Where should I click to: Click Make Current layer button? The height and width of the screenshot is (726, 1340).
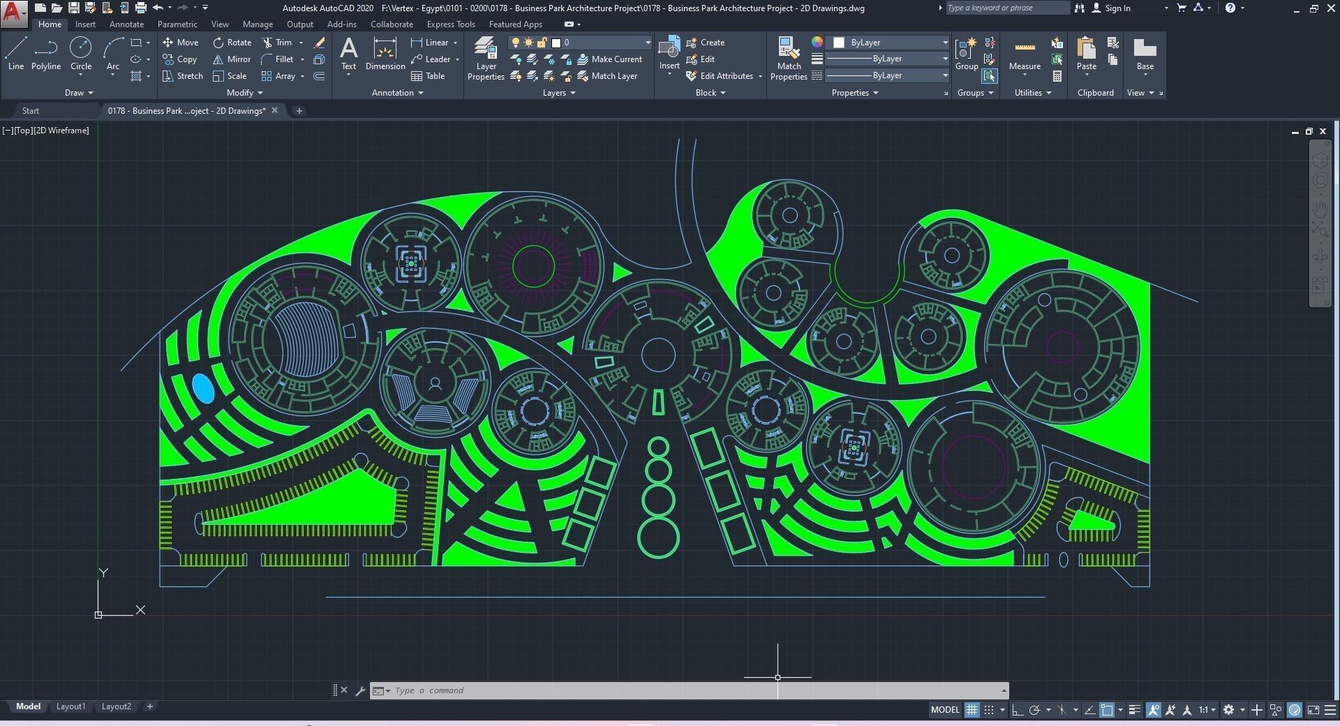609,59
